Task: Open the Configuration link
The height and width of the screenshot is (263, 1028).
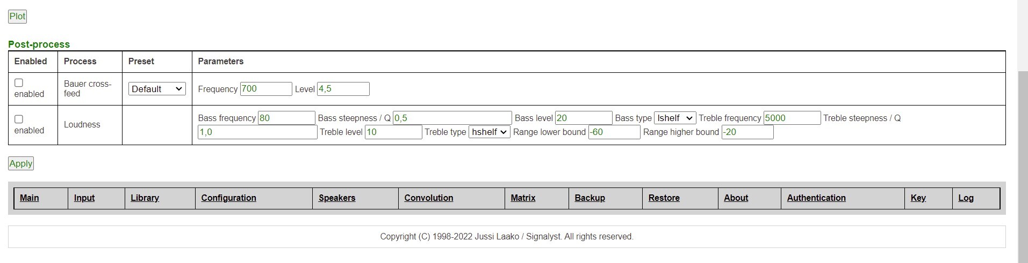Action: [x=228, y=198]
